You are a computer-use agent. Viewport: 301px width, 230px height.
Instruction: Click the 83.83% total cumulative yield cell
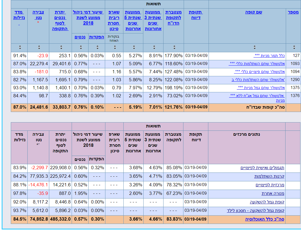(x=173, y=219)
